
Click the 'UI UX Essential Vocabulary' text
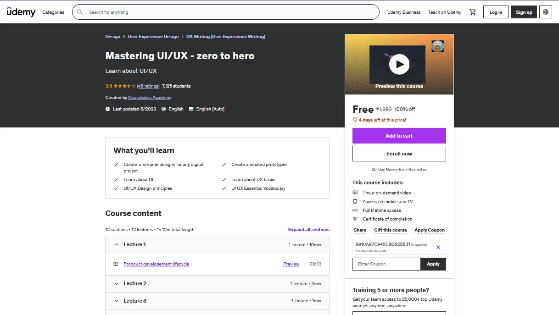pyautogui.click(x=258, y=188)
